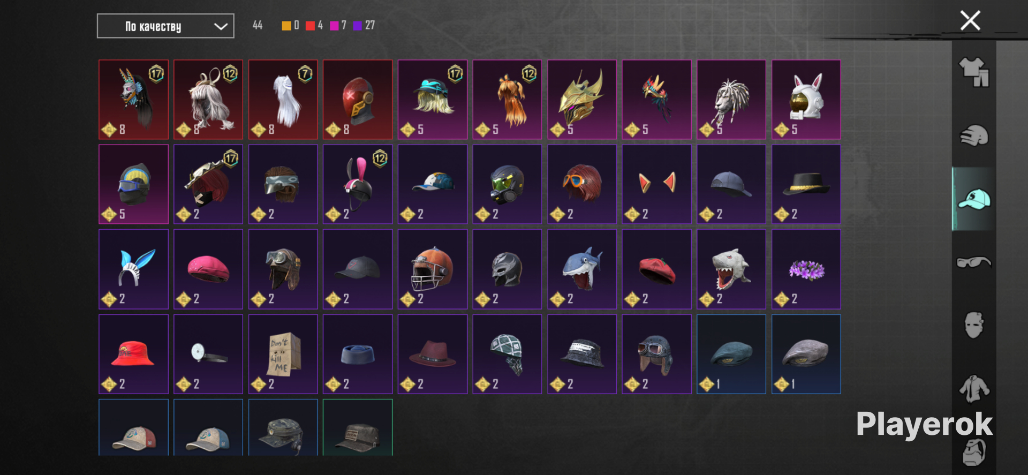Image resolution: width=1028 pixels, height=475 pixels.
Task: Choose the red helmet with X eye
Action: coord(358,100)
